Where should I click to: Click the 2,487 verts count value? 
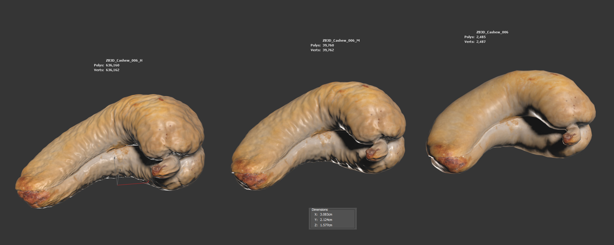click(x=481, y=42)
